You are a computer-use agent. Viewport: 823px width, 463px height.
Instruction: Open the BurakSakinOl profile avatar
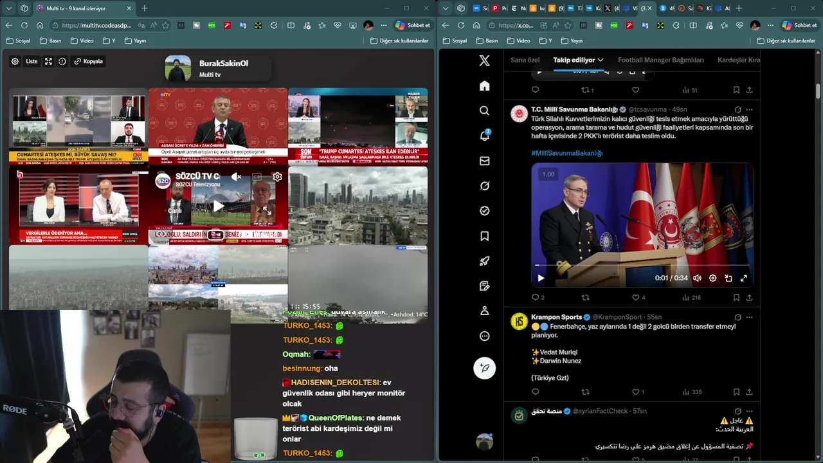(178, 68)
